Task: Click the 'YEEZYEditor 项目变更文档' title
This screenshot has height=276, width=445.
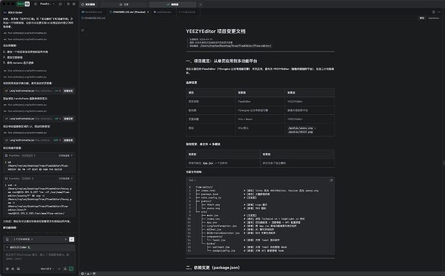Action: pyautogui.click(x=215, y=31)
